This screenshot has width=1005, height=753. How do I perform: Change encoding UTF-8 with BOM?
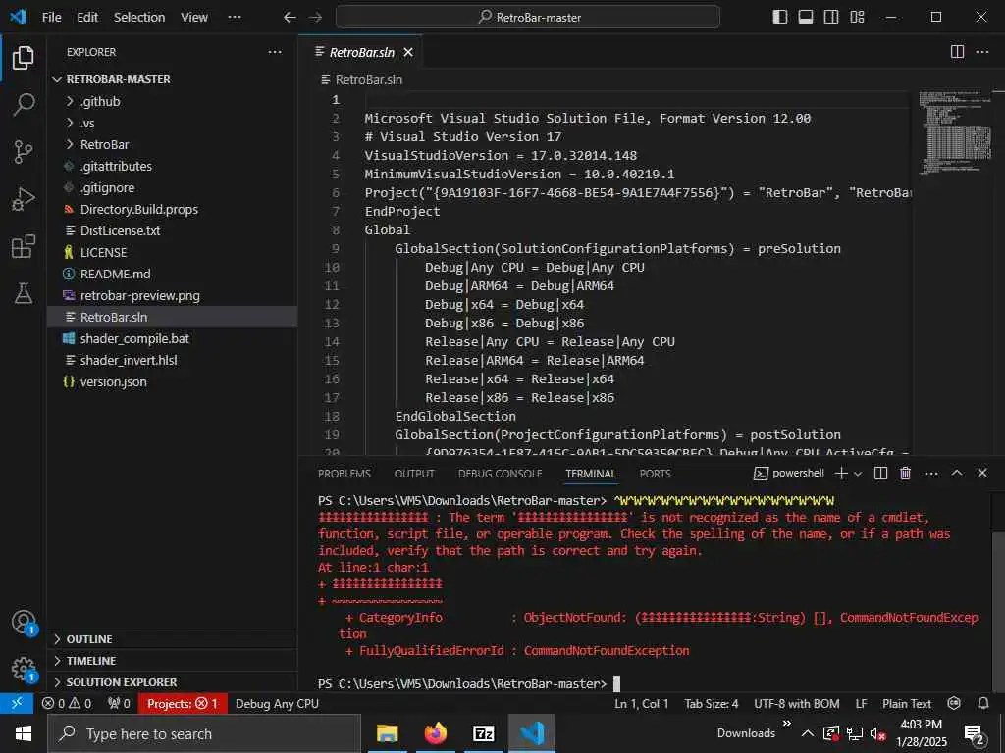click(x=796, y=704)
